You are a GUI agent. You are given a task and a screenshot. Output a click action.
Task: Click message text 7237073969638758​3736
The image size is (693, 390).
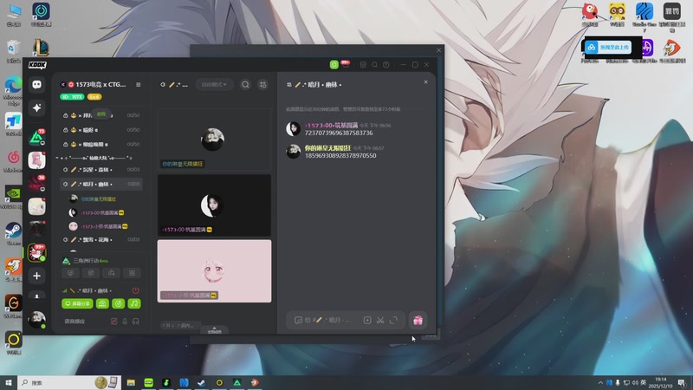point(339,133)
